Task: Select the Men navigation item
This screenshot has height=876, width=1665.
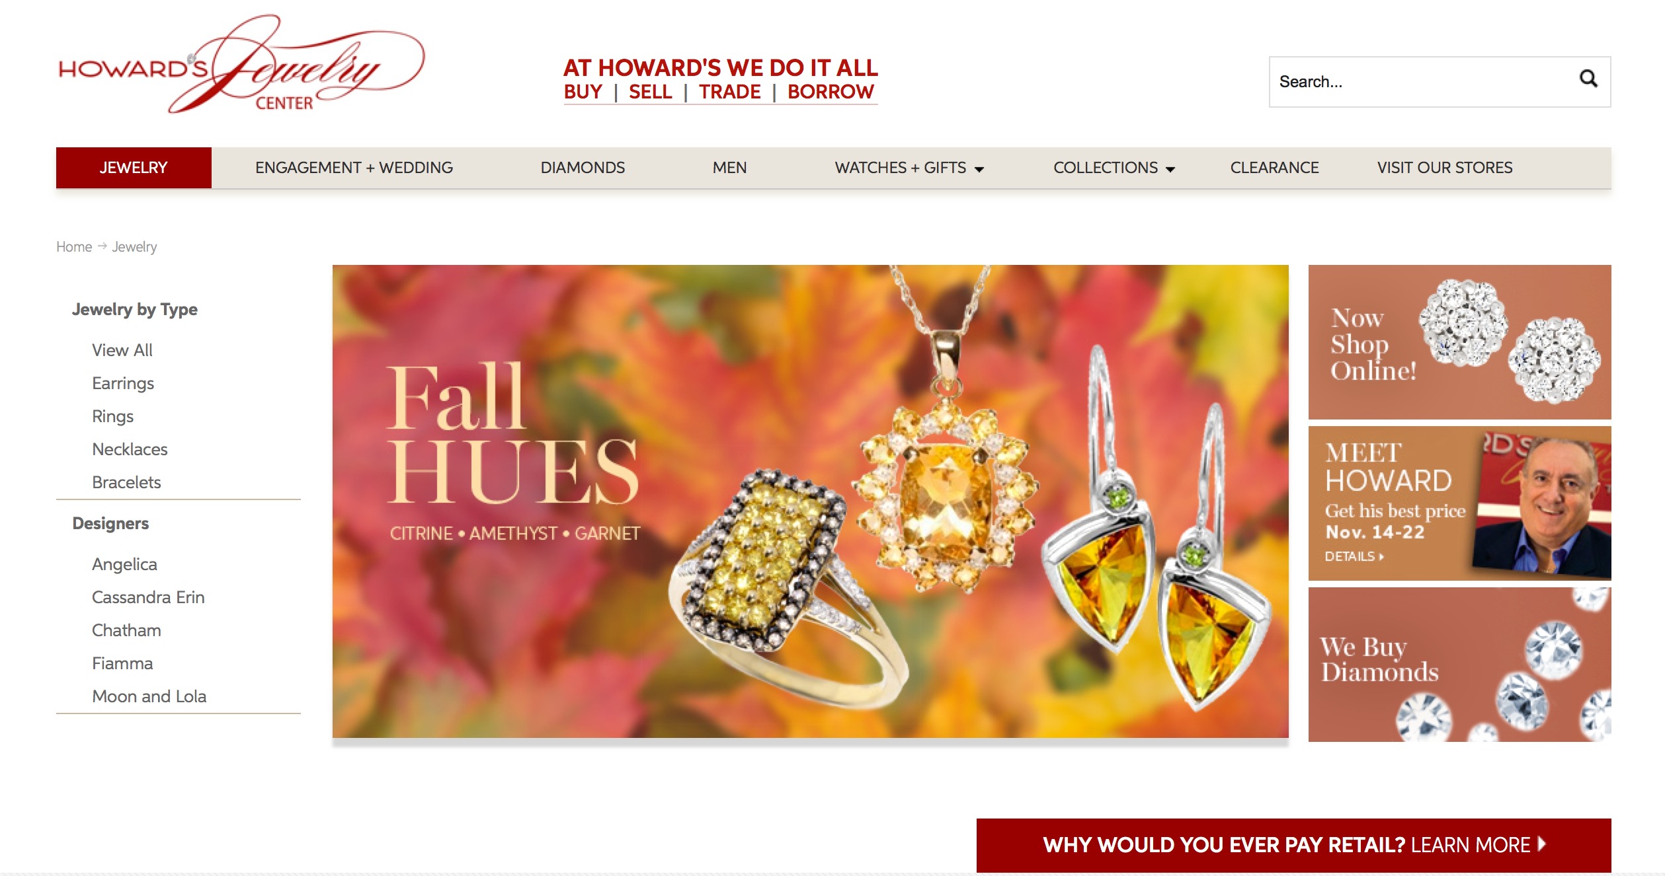Action: 729,168
